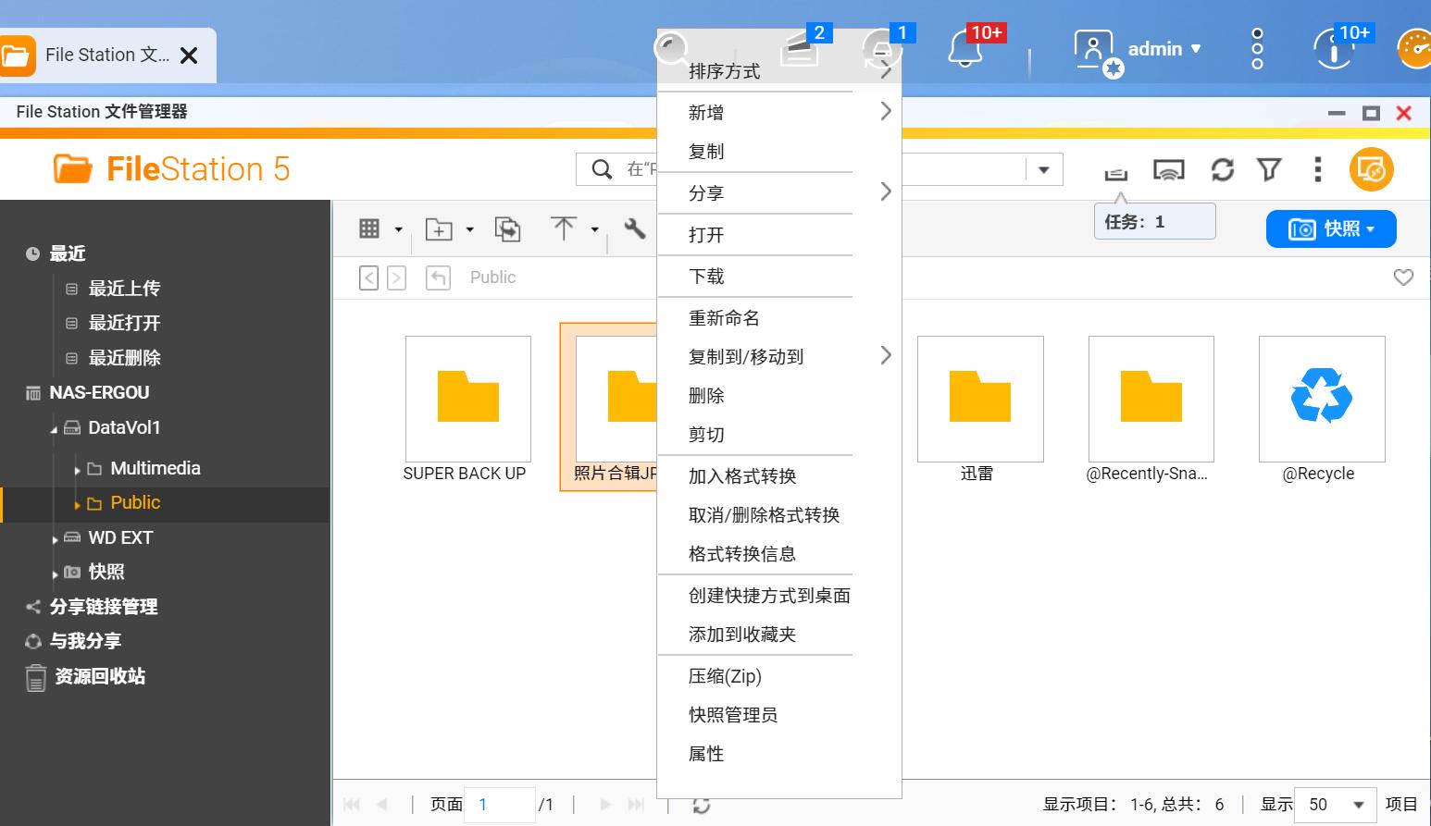Viewport: 1431px width, 826px height.
Task: Choose 下载 from the context menu
Action: coord(707,276)
